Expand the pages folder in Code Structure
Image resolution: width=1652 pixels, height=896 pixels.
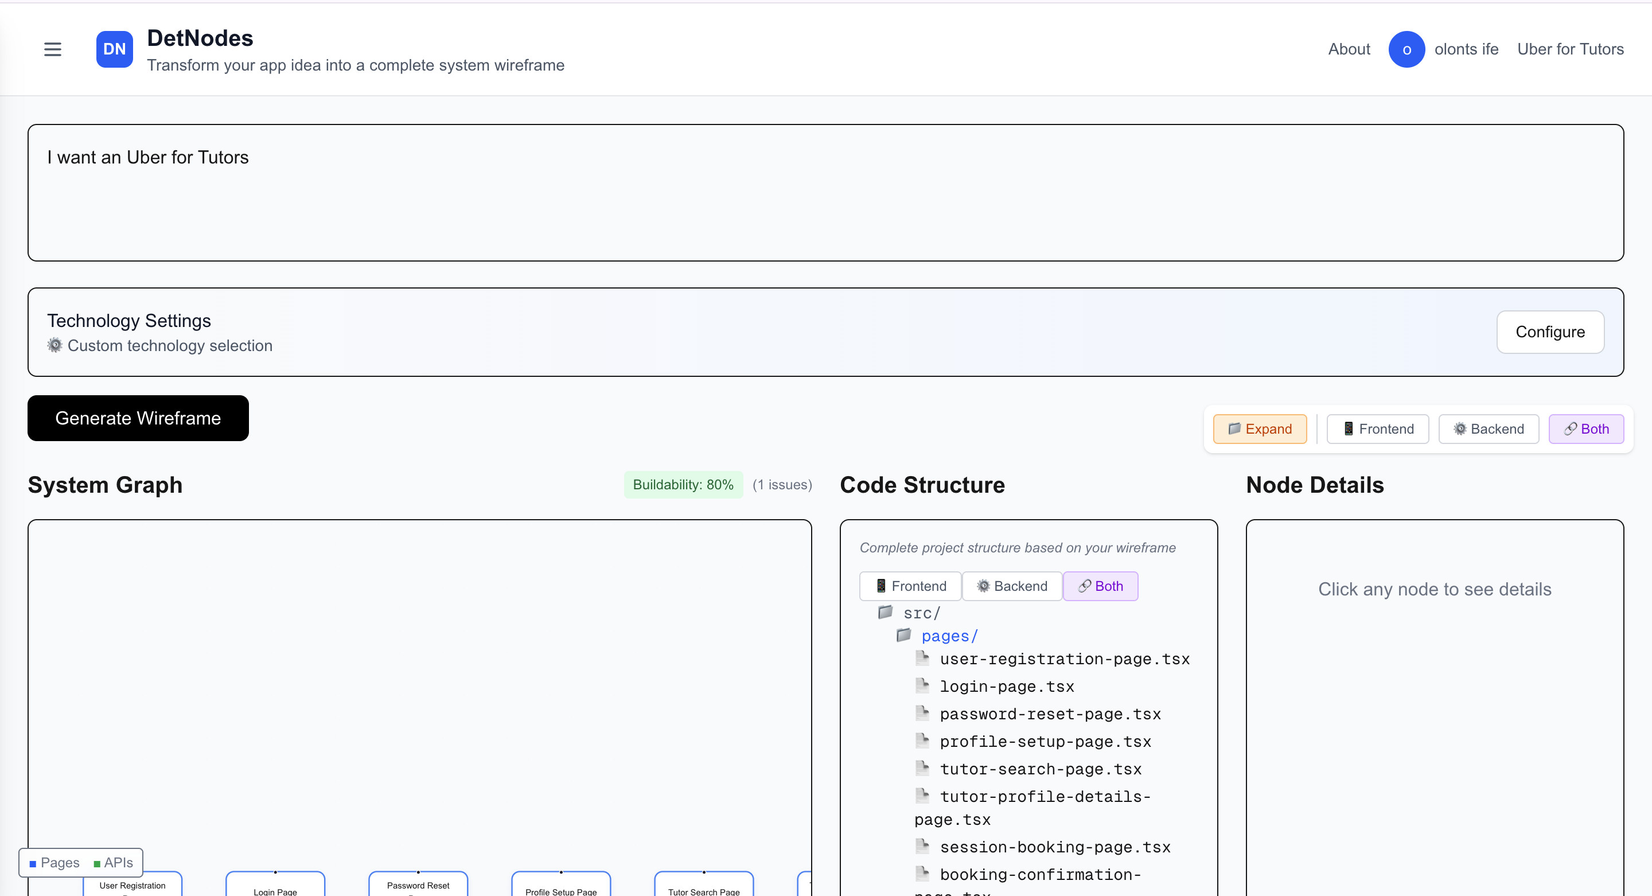tap(949, 636)
